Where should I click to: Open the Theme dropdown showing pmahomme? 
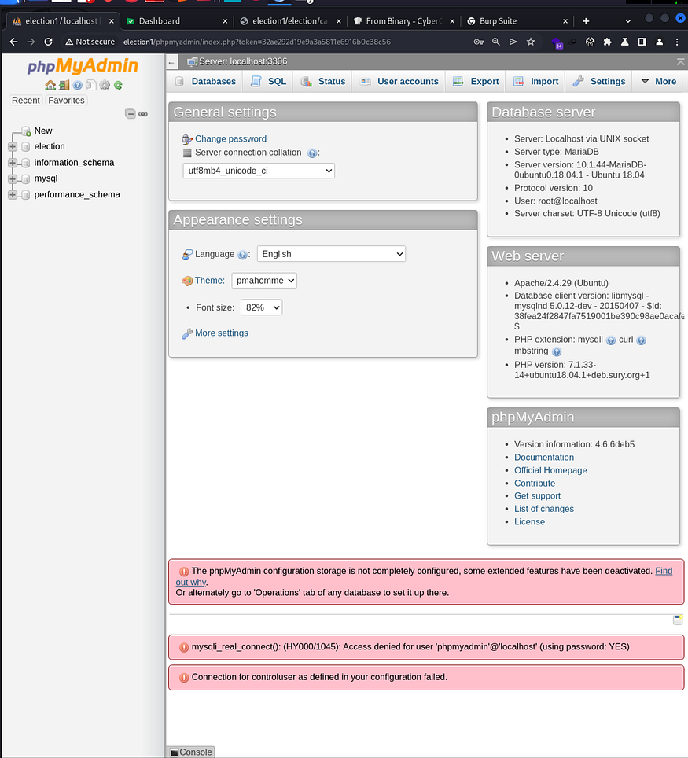point(264,281)
